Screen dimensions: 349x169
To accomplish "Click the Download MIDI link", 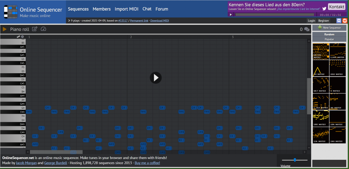I will (160, 21).
